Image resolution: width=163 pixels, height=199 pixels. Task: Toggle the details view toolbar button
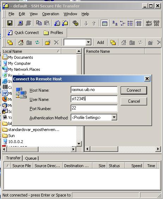138,23
